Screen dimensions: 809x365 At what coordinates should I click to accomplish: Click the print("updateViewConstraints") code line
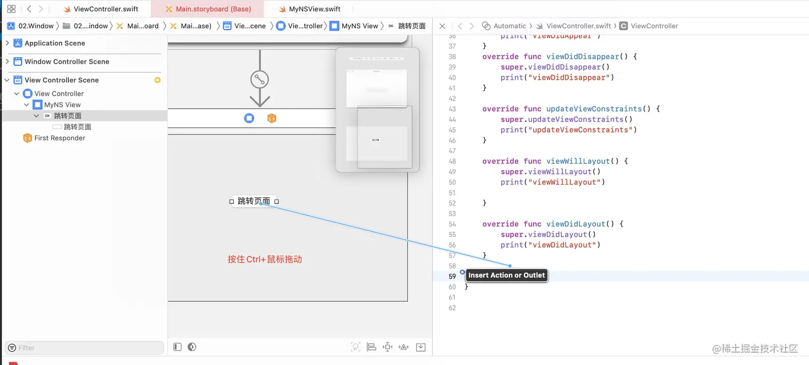[x=569, y=130]
